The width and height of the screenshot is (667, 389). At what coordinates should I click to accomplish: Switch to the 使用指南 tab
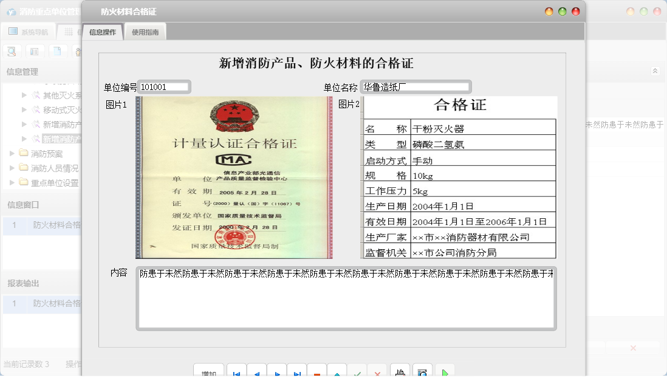click(x=144, y=32)
